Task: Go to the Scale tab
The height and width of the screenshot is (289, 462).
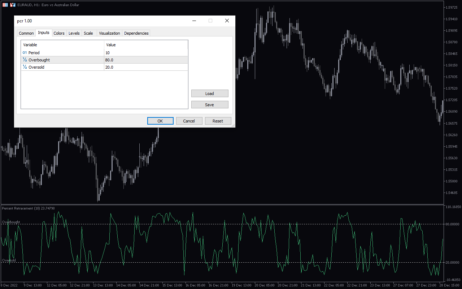Action: pos(88,33)
